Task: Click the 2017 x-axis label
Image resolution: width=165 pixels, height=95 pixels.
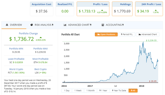Action: click(90, 86)
